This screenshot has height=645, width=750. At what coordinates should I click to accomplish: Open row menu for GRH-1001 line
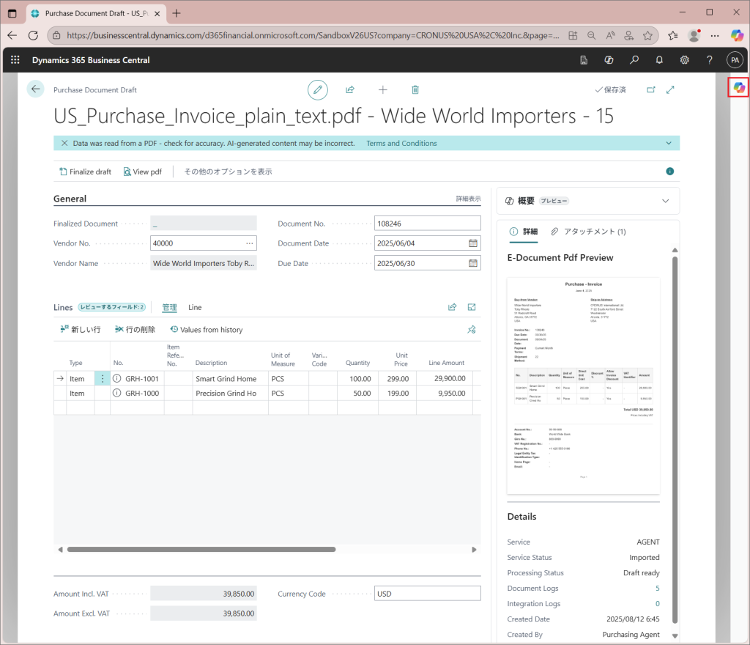pyautogui.click(x=103, y=378)
